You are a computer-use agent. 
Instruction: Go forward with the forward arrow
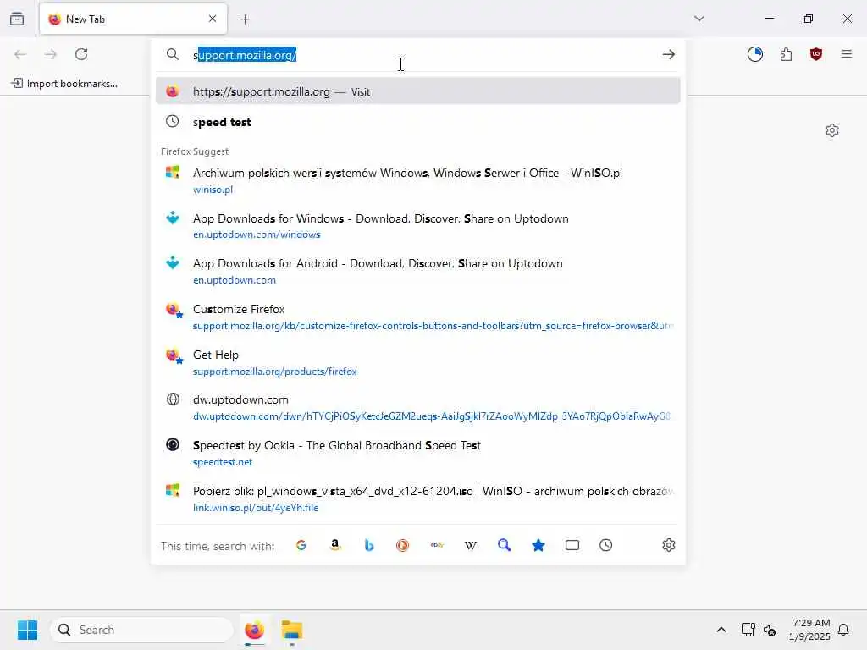(x=50, y=54)
